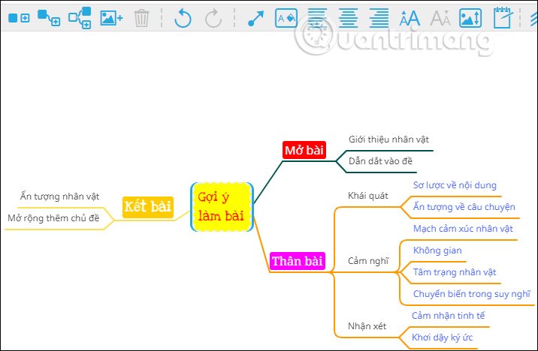Select the magenta Thân bài topic
The image size is (538, 351).
[297, 261]
